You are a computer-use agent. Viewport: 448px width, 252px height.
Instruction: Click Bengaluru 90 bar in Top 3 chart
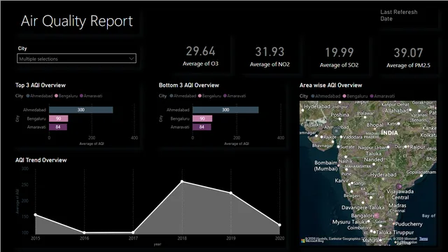coord(59,118)
